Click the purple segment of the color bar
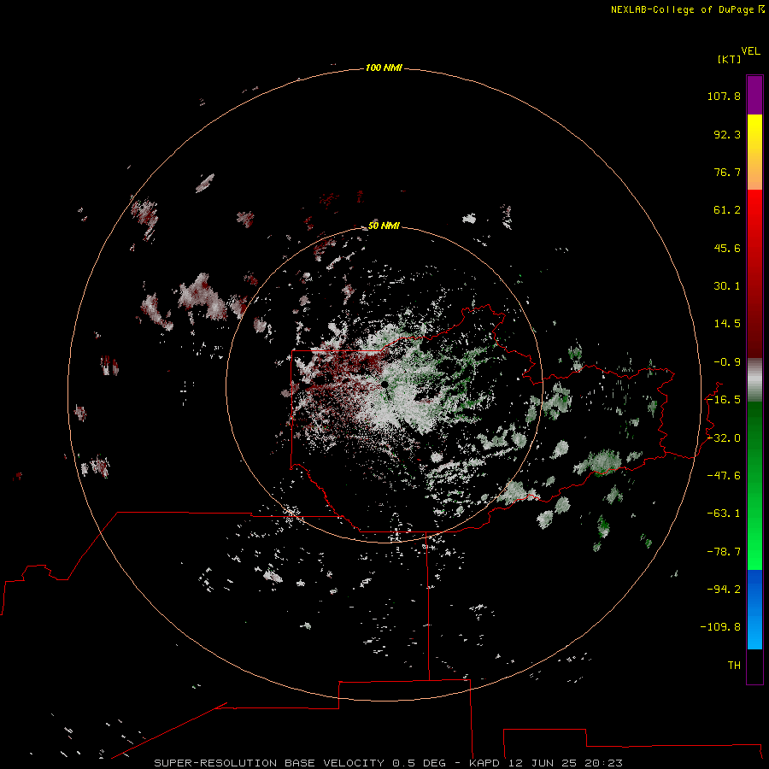This screenshot has height=769, width=769. pos(754,95)
